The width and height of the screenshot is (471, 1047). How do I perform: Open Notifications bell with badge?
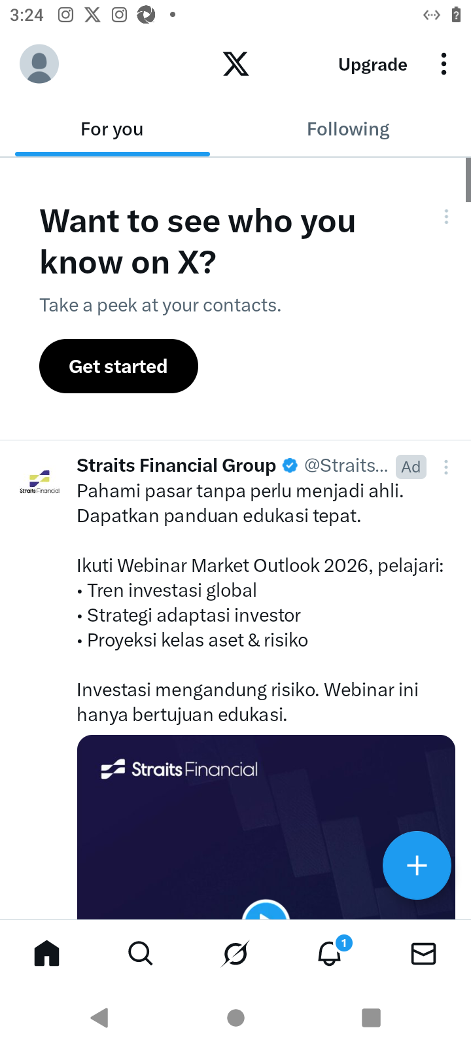(330, 954)
